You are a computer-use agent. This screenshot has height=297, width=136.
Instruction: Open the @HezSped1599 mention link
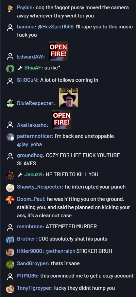pyautogui.click(x=55, y=27)
